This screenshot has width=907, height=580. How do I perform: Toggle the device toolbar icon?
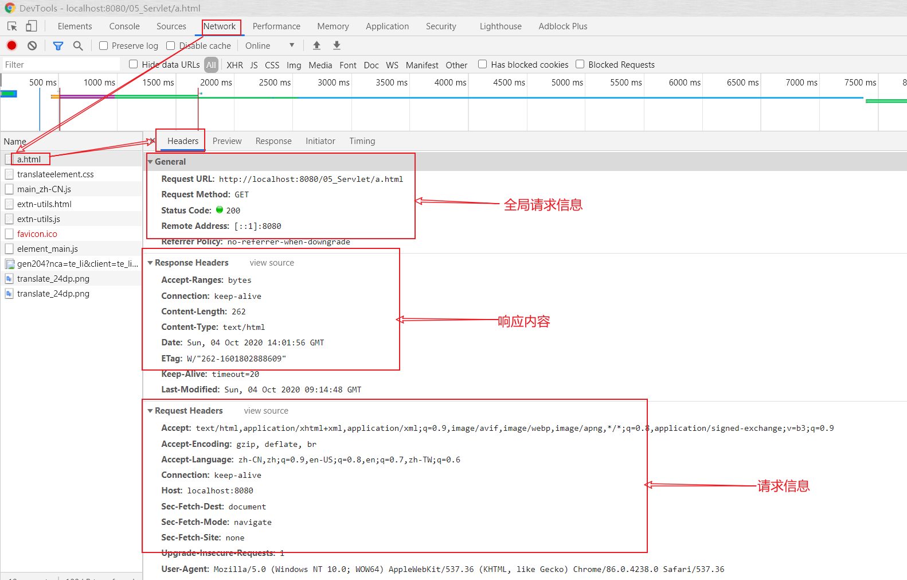click(32, 26)
